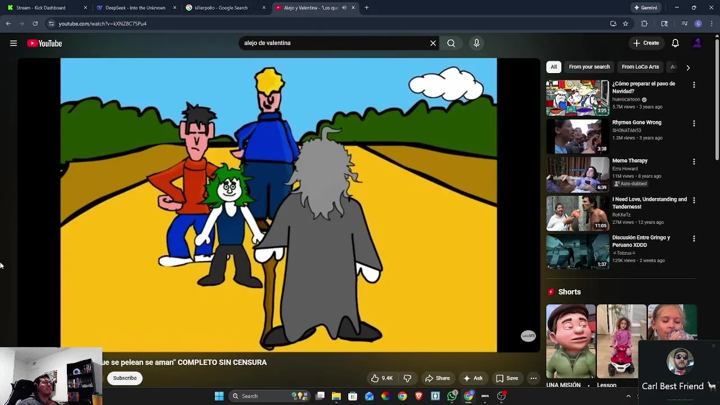
Task: Open the YouTube guide hamburger menu
Action: coord(13,43)
